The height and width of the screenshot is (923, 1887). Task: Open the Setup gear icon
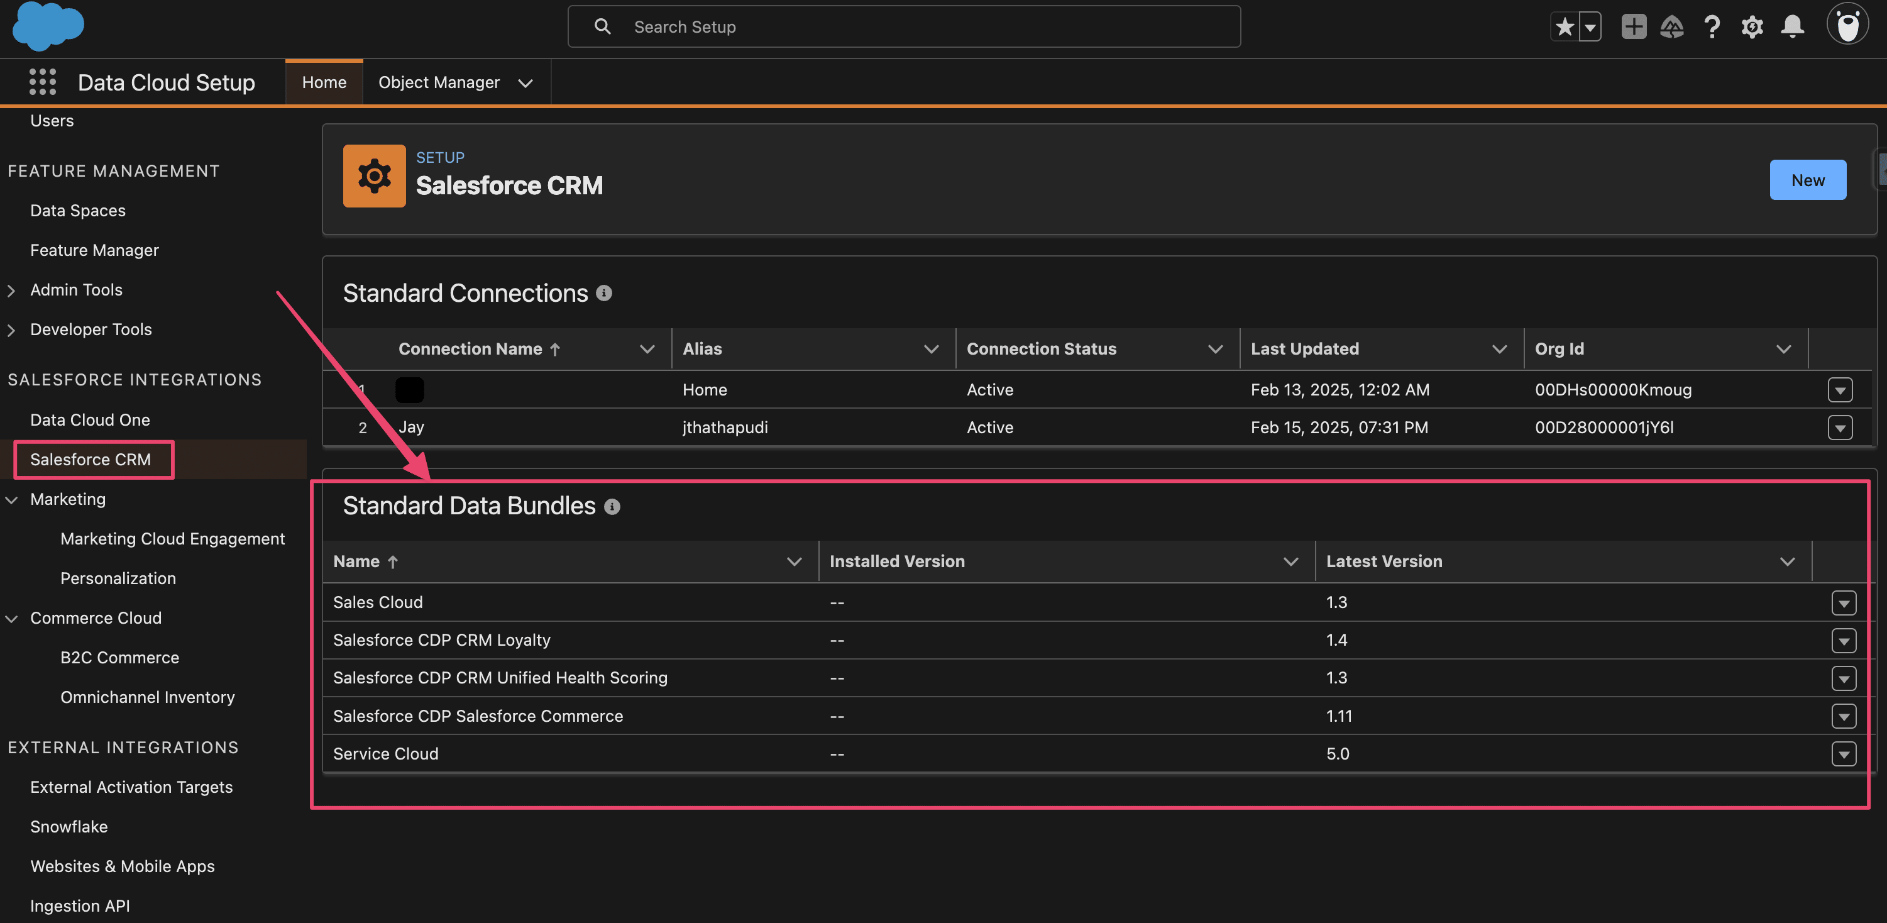click(1752, 27)
